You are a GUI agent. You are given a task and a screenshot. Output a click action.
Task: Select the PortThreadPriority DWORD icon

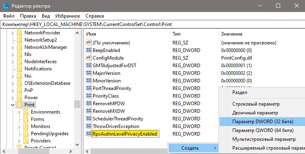coord(89,88)
